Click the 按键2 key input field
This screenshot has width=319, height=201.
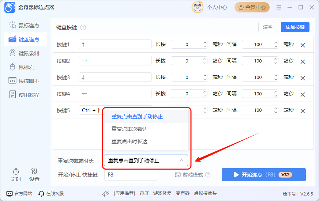point(115,61)
